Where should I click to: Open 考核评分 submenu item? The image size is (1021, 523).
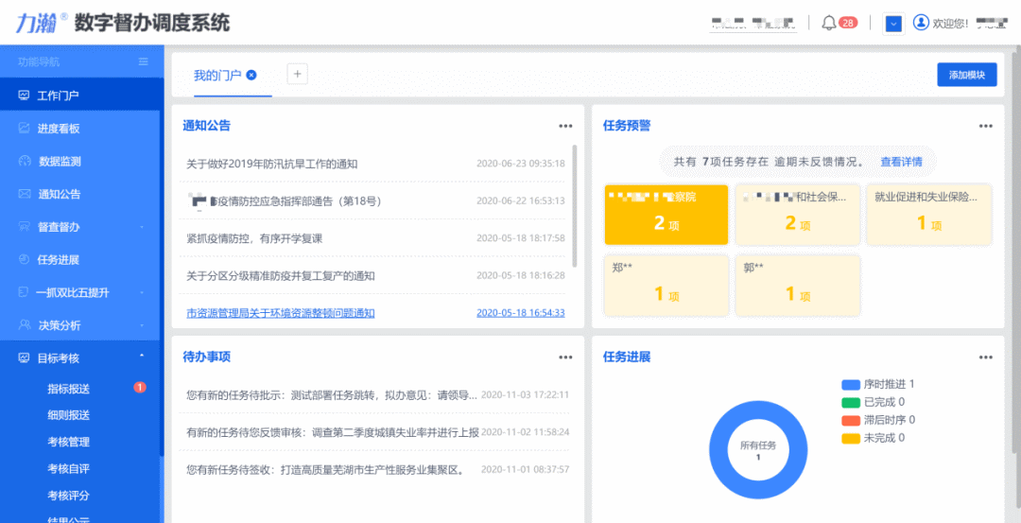tap(68, 495)
